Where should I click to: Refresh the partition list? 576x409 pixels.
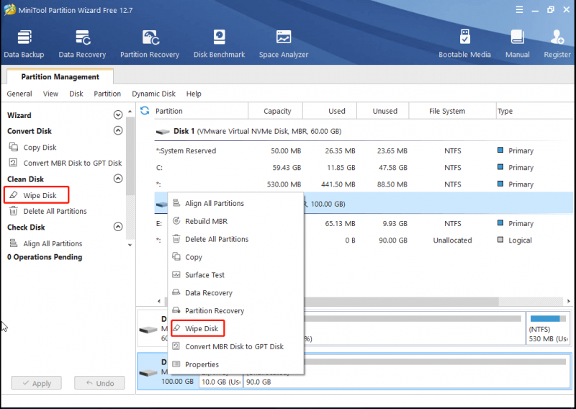(x=145, y=111)
